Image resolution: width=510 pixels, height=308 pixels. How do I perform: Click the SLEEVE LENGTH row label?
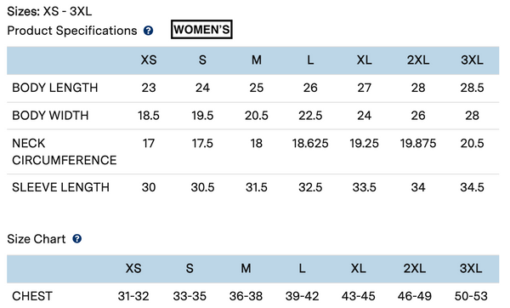(x=60, y=187)
